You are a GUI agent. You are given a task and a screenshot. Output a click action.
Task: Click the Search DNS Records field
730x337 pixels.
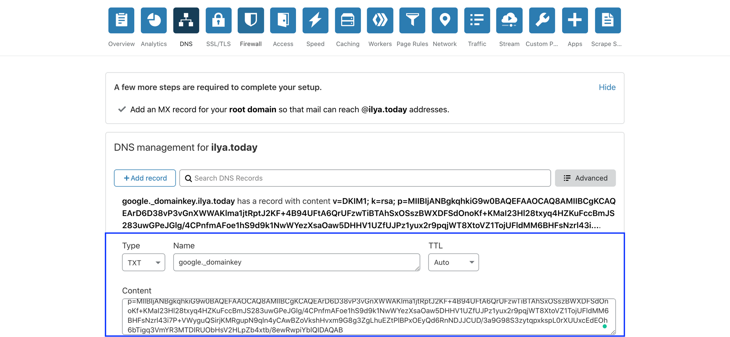click(365, 178)
